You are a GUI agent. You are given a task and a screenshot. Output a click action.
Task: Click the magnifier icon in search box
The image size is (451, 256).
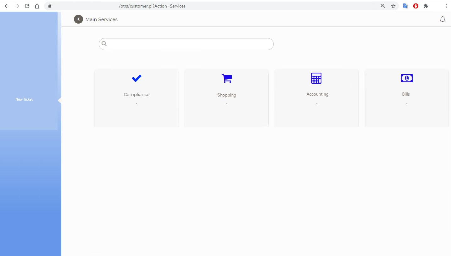104,44
